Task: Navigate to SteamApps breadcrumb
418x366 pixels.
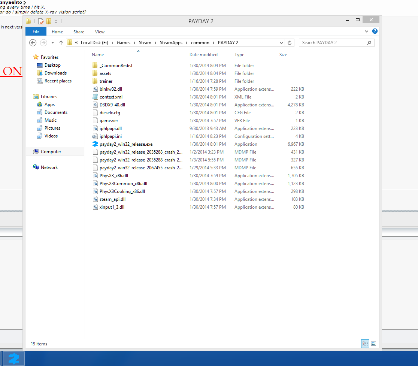Action: (x=171, y=43)
